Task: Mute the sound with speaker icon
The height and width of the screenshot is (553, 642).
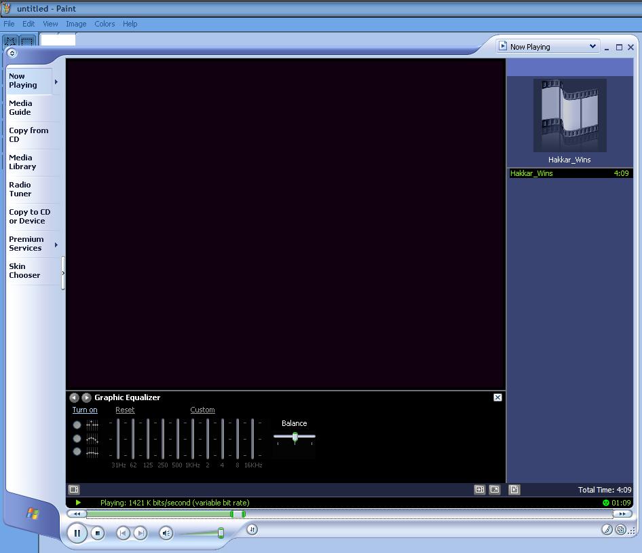Action: coord(166,533)
